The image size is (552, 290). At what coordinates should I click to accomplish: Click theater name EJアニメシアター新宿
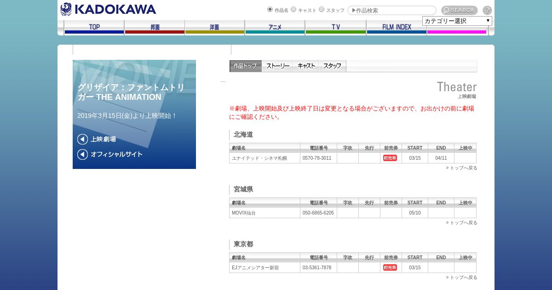(x=255, y=267)
